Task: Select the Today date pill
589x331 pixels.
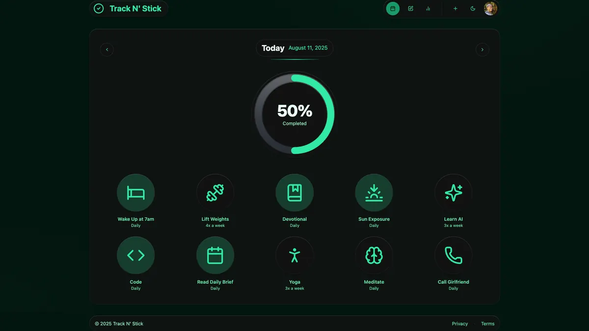Action: point(294,48)
